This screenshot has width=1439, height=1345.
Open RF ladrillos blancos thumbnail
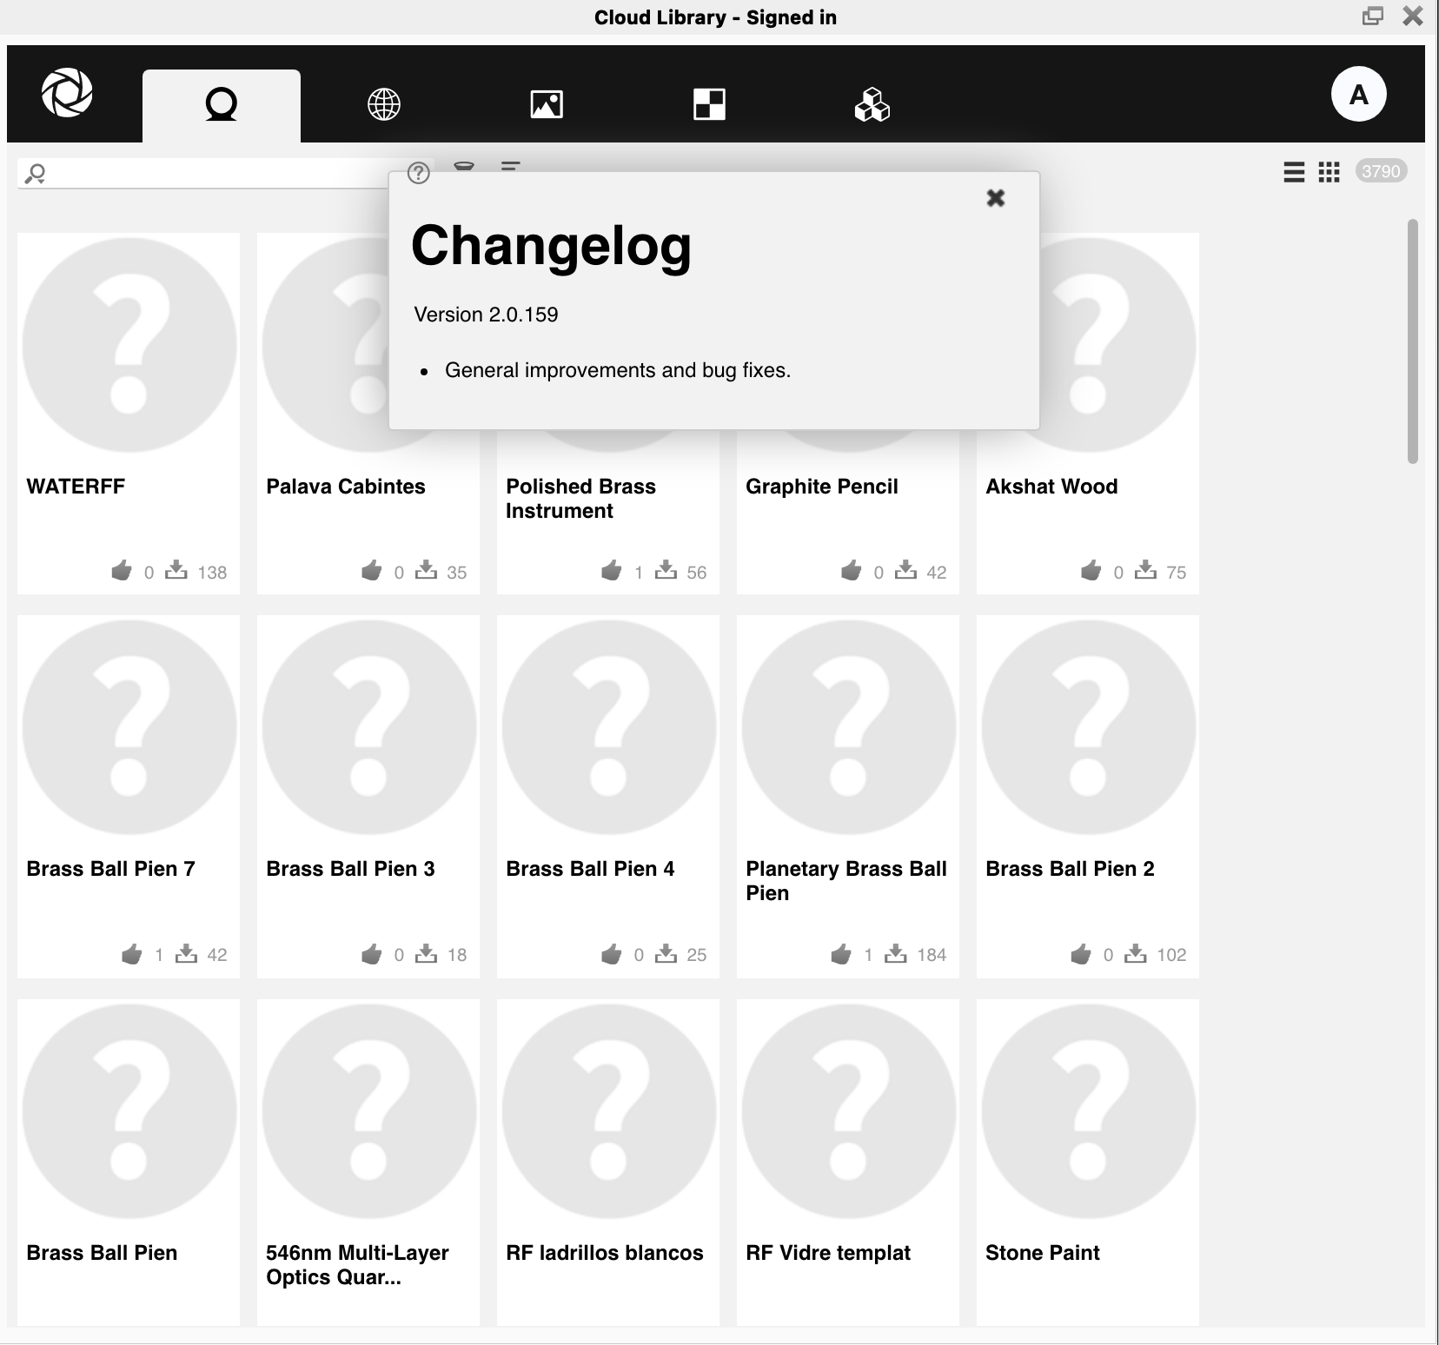point(608,1111)
